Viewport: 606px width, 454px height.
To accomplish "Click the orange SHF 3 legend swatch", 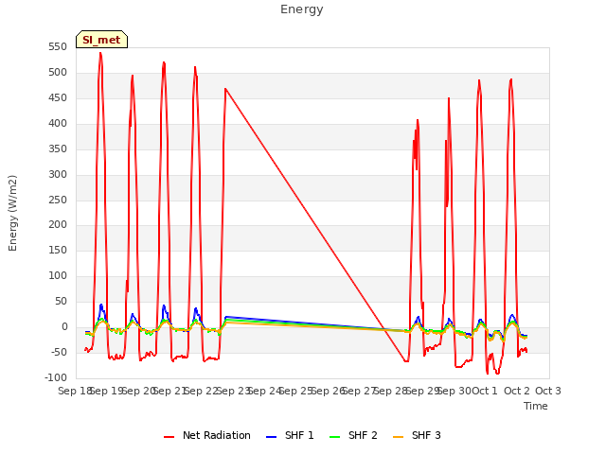I will [x=398, y=437].
